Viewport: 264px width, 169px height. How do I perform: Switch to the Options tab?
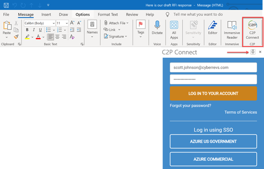coord(83,15)
